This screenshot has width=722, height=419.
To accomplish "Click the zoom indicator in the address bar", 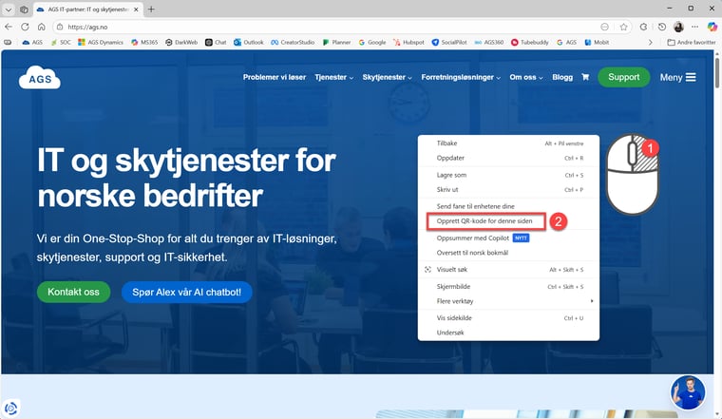I will tap(604, 27).
